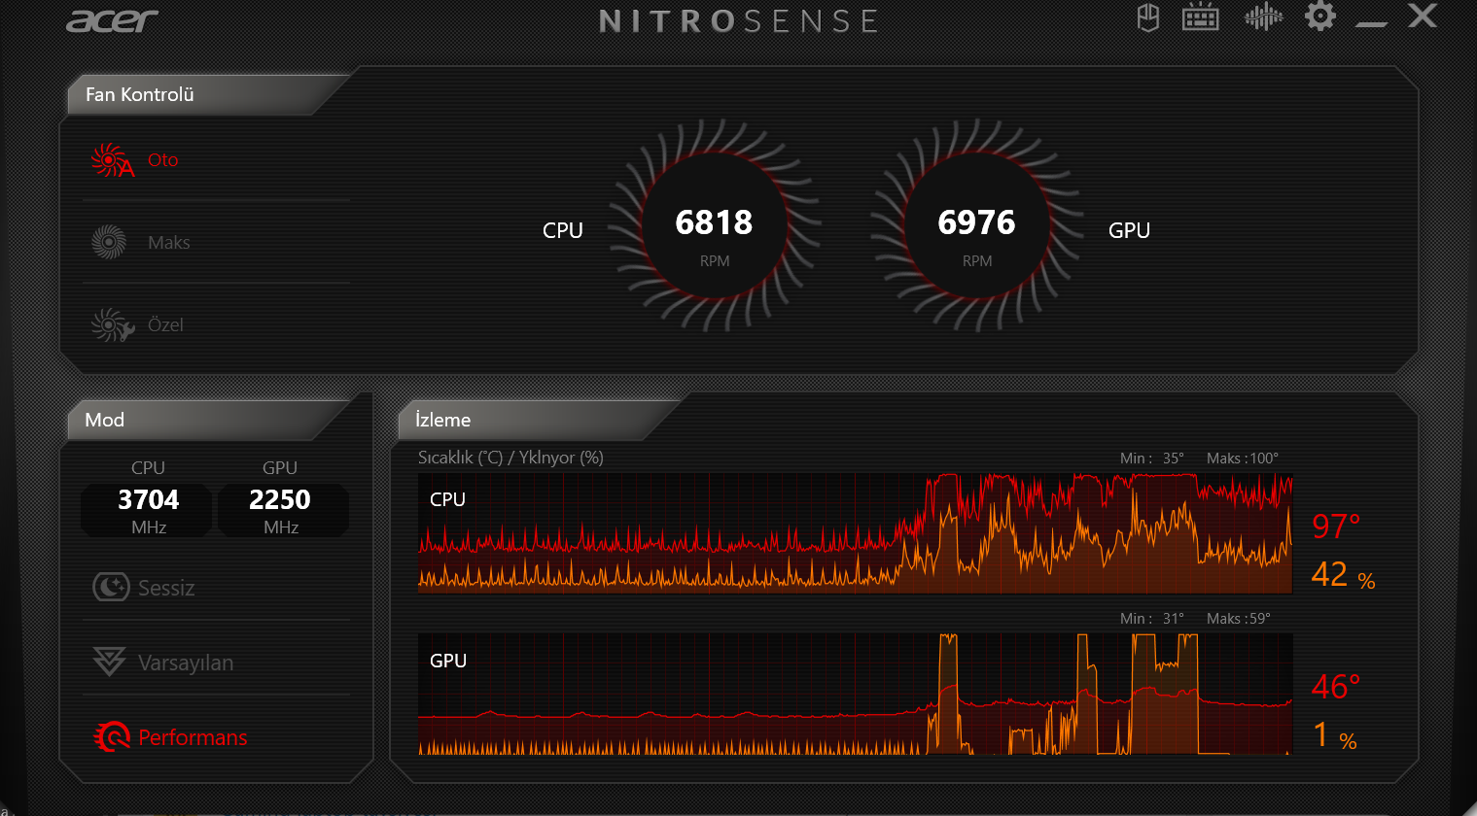Screen dimensions: 1477x816
Task: Select the Maks fan control mode
Action: point(140,242)
